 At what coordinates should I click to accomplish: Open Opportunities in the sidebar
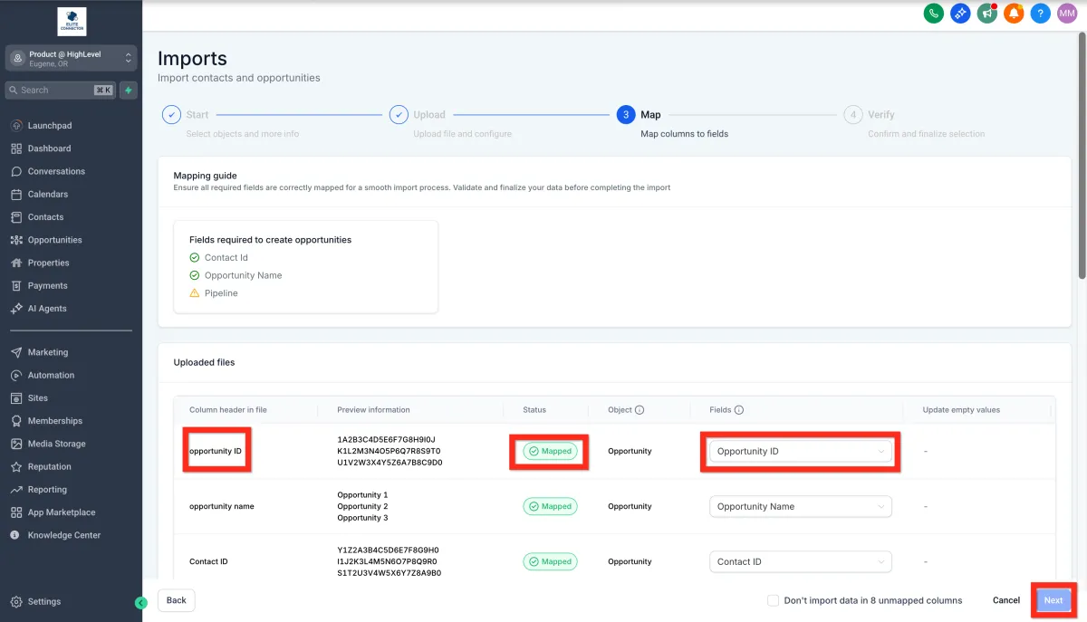[54, 240]
